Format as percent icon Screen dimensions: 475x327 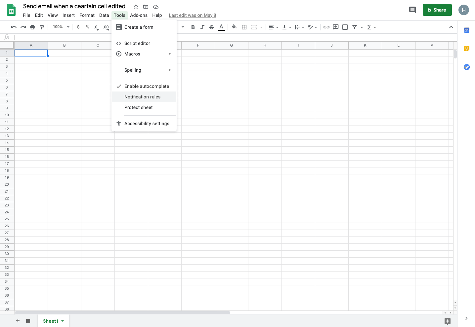(x=87, y=27)
